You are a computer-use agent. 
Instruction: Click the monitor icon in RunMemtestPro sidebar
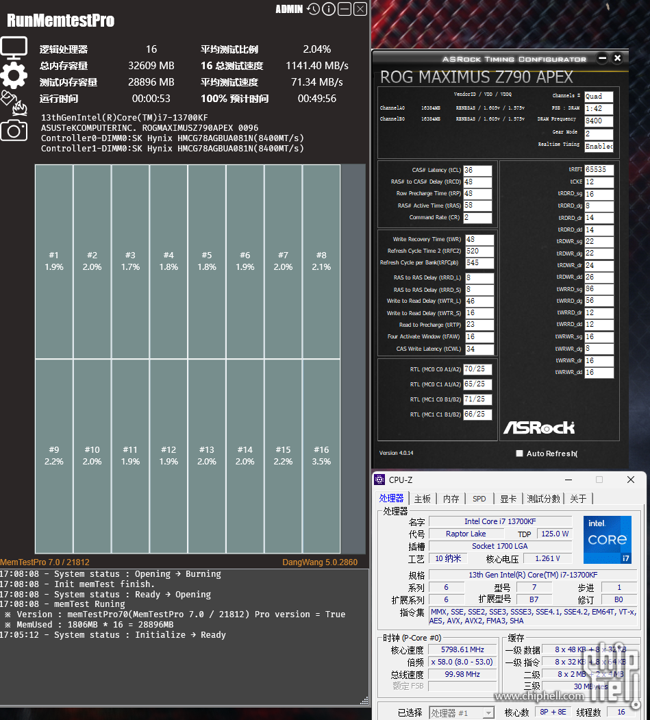coord(14,48)
